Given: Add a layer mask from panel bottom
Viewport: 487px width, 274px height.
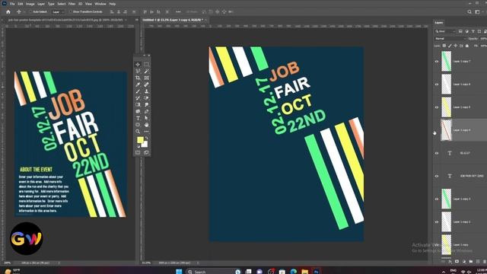Looking at the screenshot, I should 457,262.
